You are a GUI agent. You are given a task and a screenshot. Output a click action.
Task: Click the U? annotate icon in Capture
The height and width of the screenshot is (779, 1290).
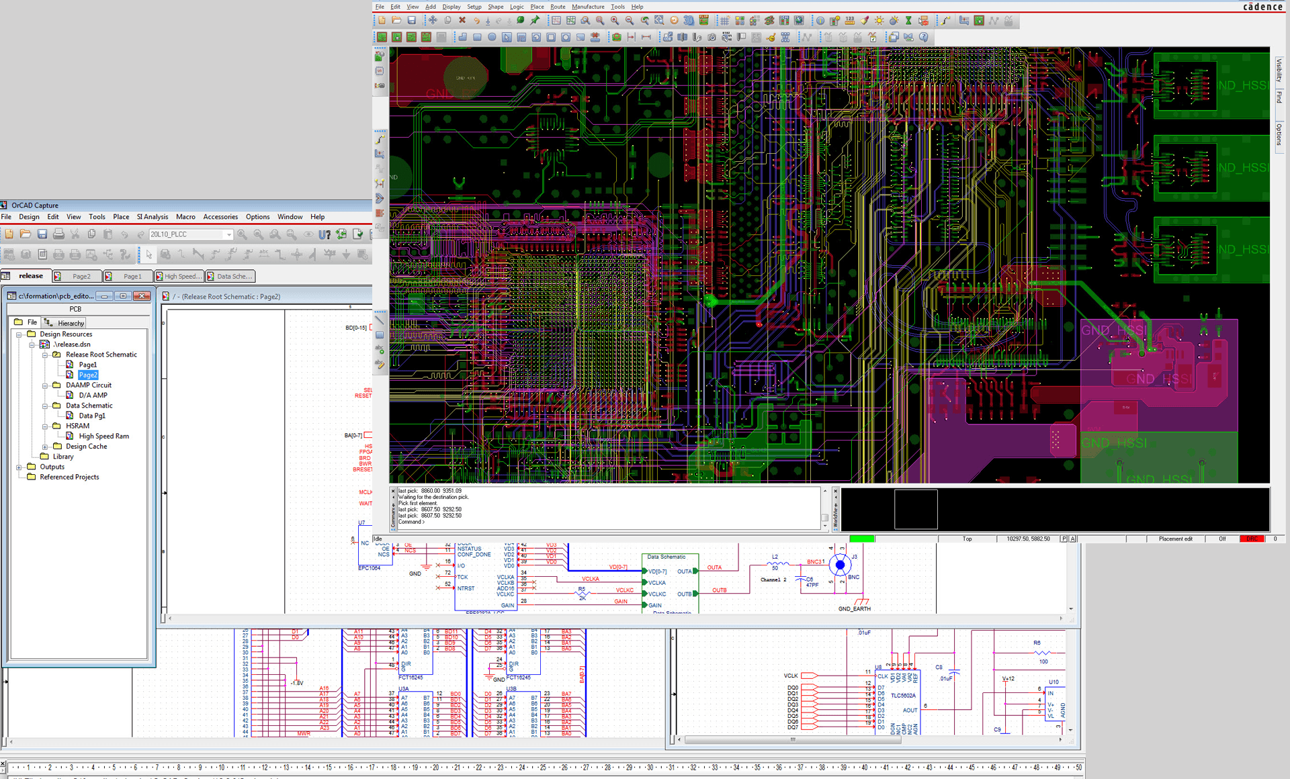(x=325, y=234)
